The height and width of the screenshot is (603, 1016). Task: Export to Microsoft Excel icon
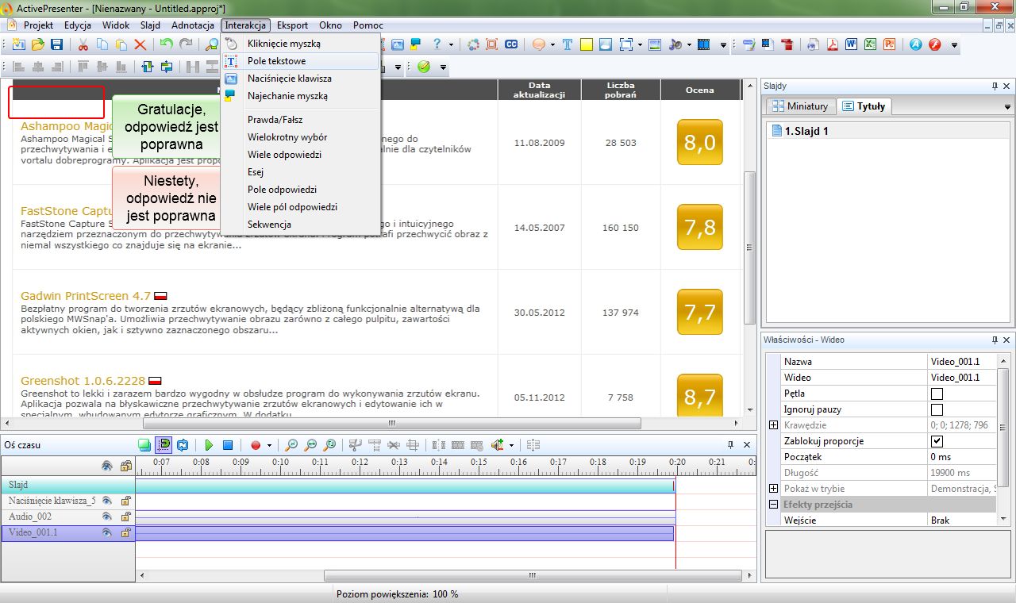click(870, 45)
